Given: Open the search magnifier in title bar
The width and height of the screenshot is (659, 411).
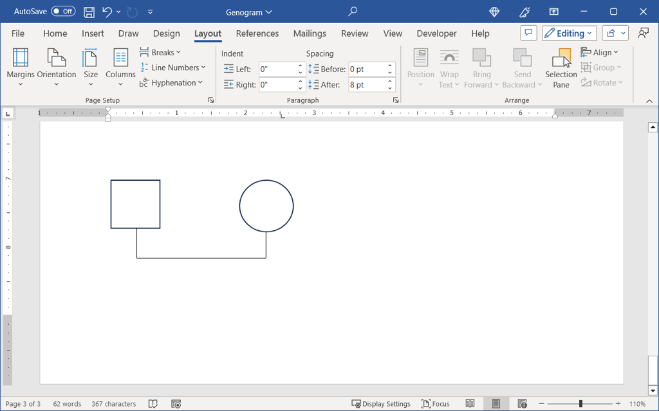Looking at the screenshot, I should (352, 12).
